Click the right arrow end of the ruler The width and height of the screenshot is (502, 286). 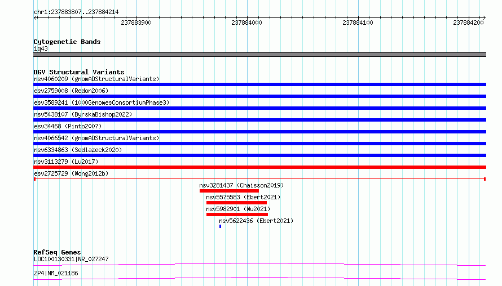[485, 18]
